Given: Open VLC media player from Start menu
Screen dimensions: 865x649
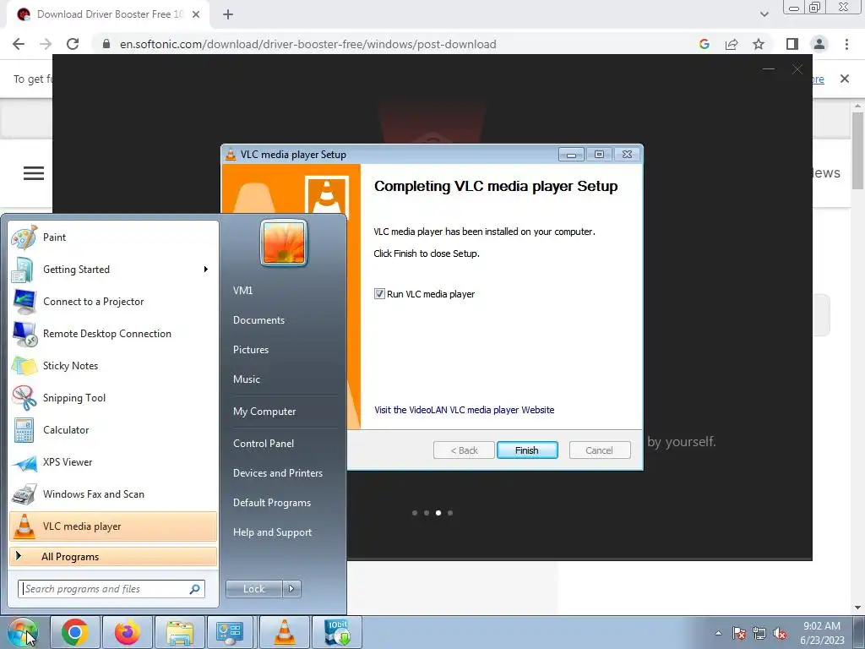Looking at the screenshot, I should point(113,526).
